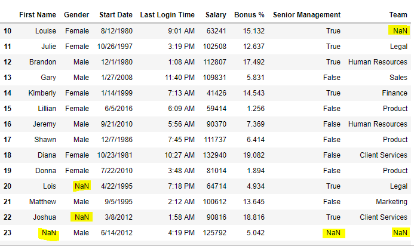Click Human Resources team cell for Jeremy
The width and height of the screenshot is (414, 246).
click(x=378, y=124)
